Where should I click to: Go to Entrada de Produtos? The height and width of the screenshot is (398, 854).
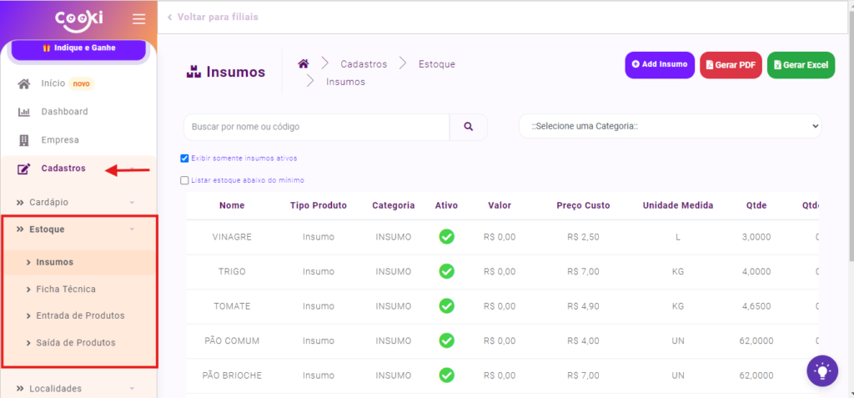(x=80, y=315)
